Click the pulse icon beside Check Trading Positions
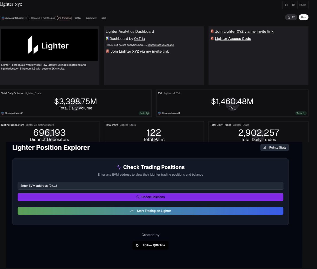 tap(119, 167)
